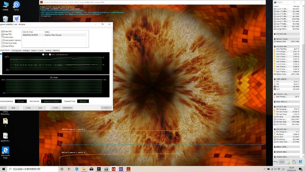Open File Explorer from the taskbar

point(84,169)
